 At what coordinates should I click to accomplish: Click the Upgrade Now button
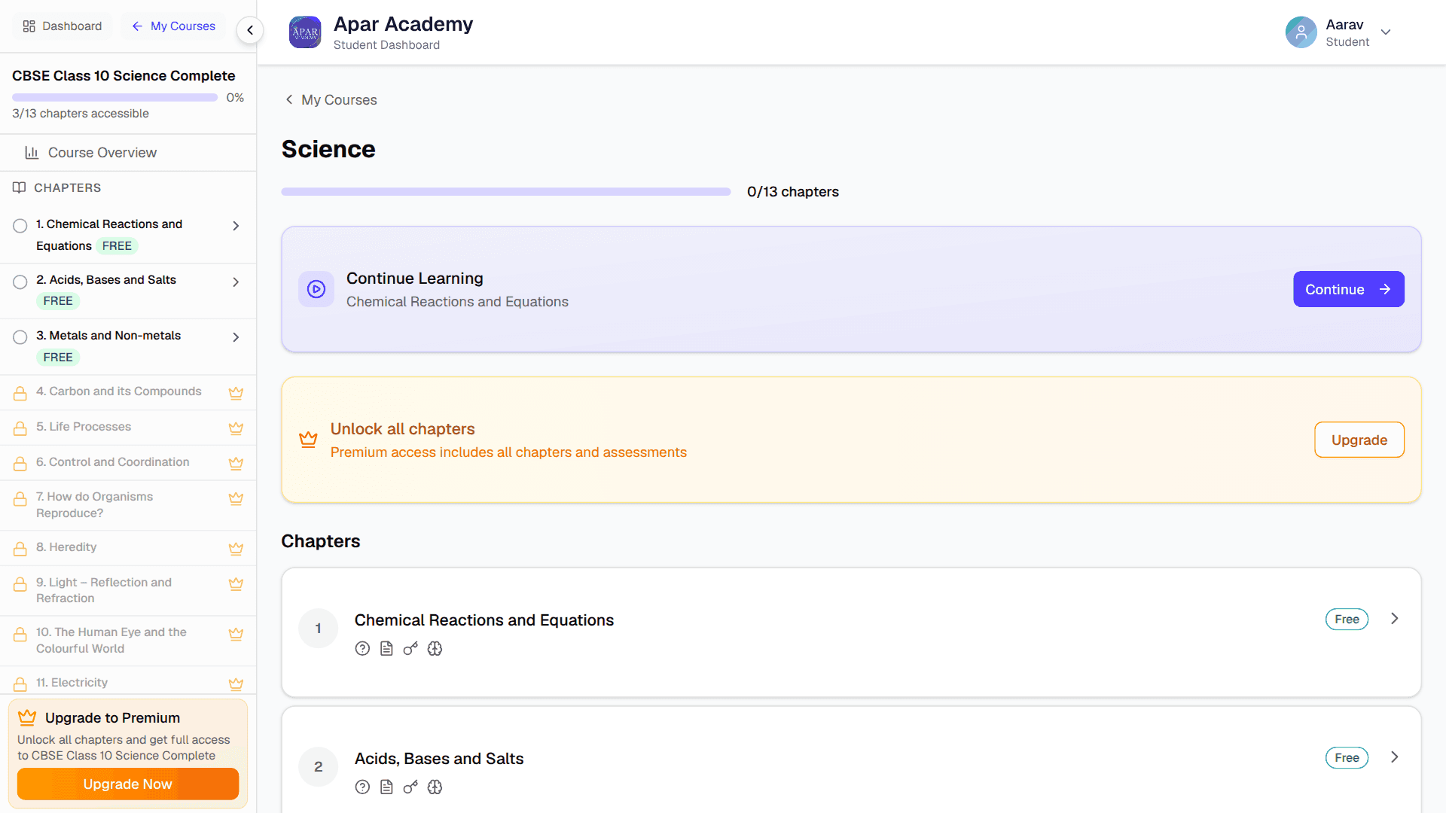pos(128,784)
